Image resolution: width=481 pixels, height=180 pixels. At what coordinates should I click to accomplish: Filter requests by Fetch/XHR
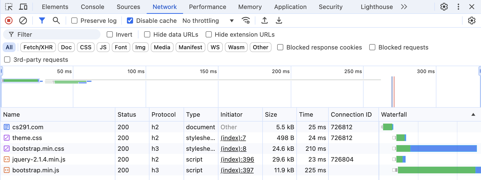38,47
